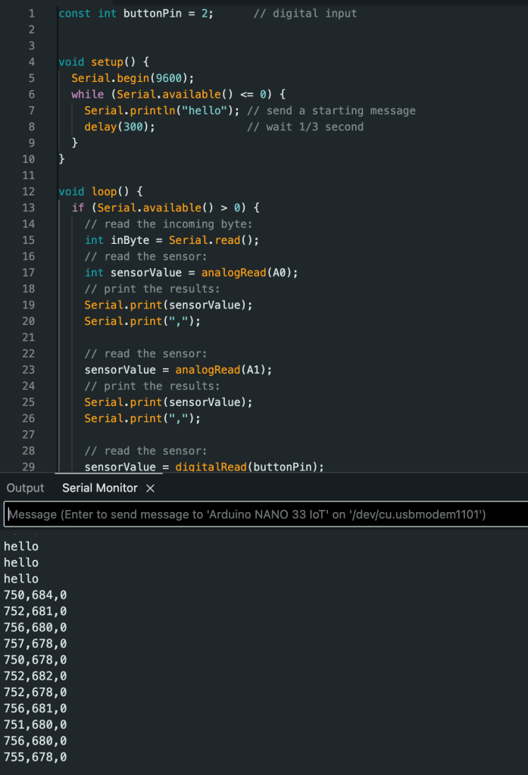Click the final 755,678,0 output line
The width and height of the screenshot is (528, 775).
35,757
